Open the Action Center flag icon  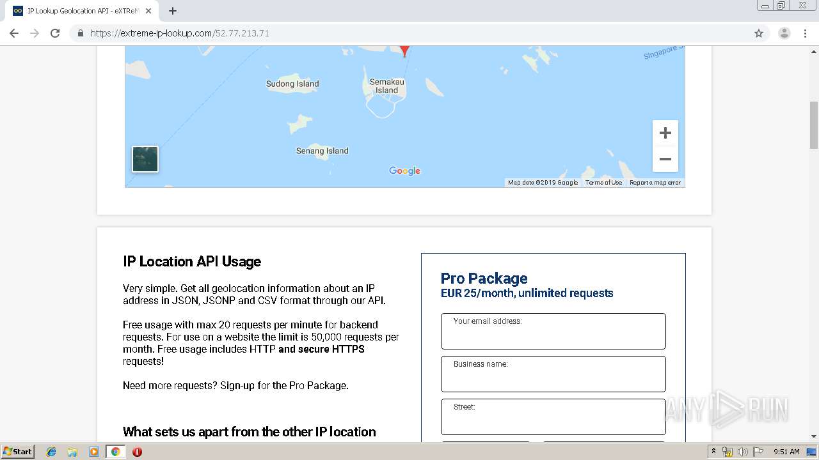758,452
